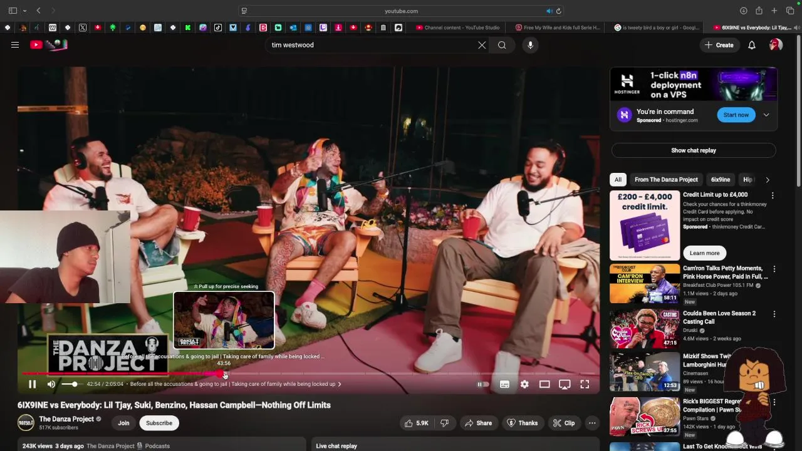This screenshot has width=802, height=451.
Task: Open AirPlay from the player
Action: click(565, 384)
